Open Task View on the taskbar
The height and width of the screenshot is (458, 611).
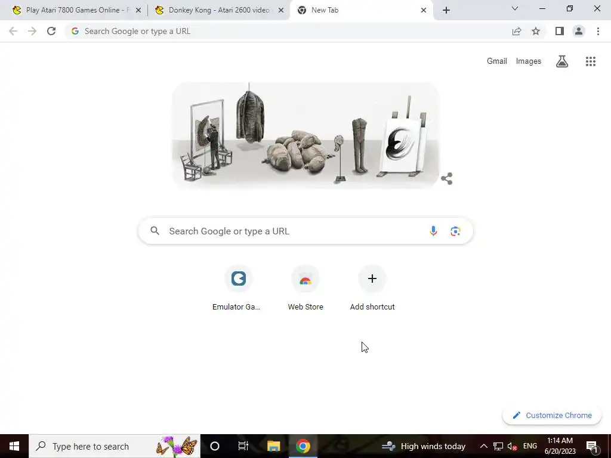(243, 446)
